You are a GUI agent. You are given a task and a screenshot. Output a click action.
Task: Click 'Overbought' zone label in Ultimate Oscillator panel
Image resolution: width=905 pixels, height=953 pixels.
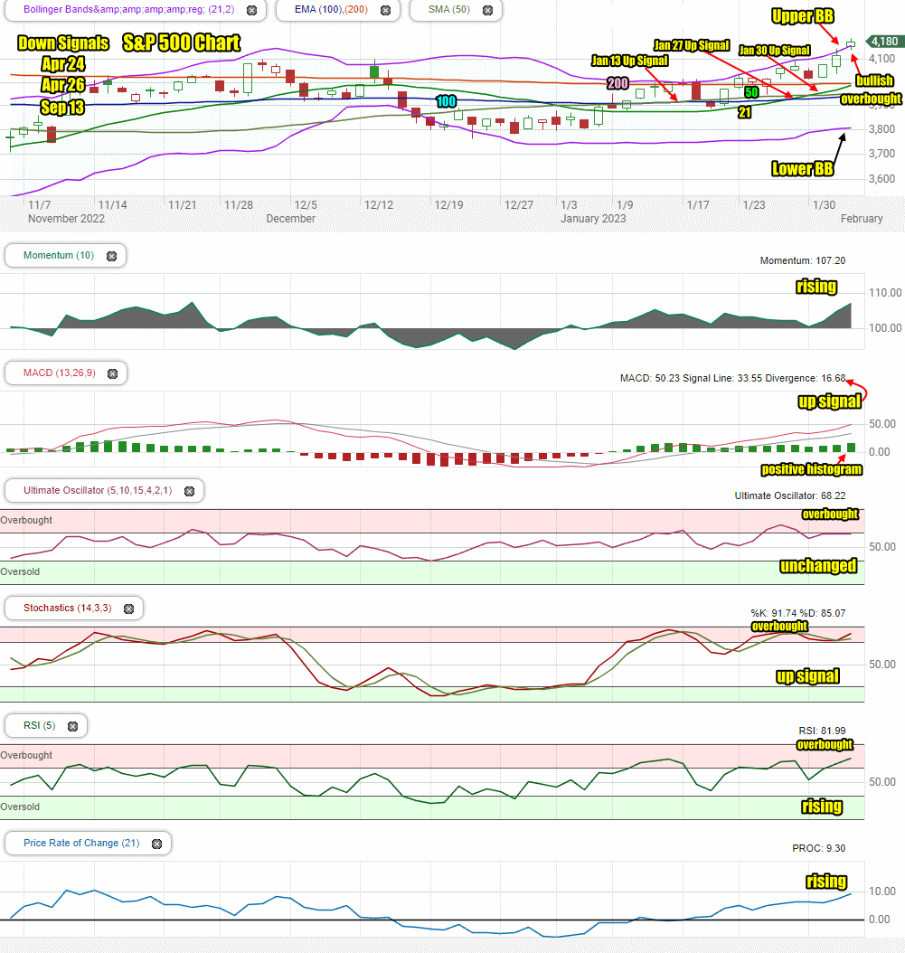click(x=26, y=520)
